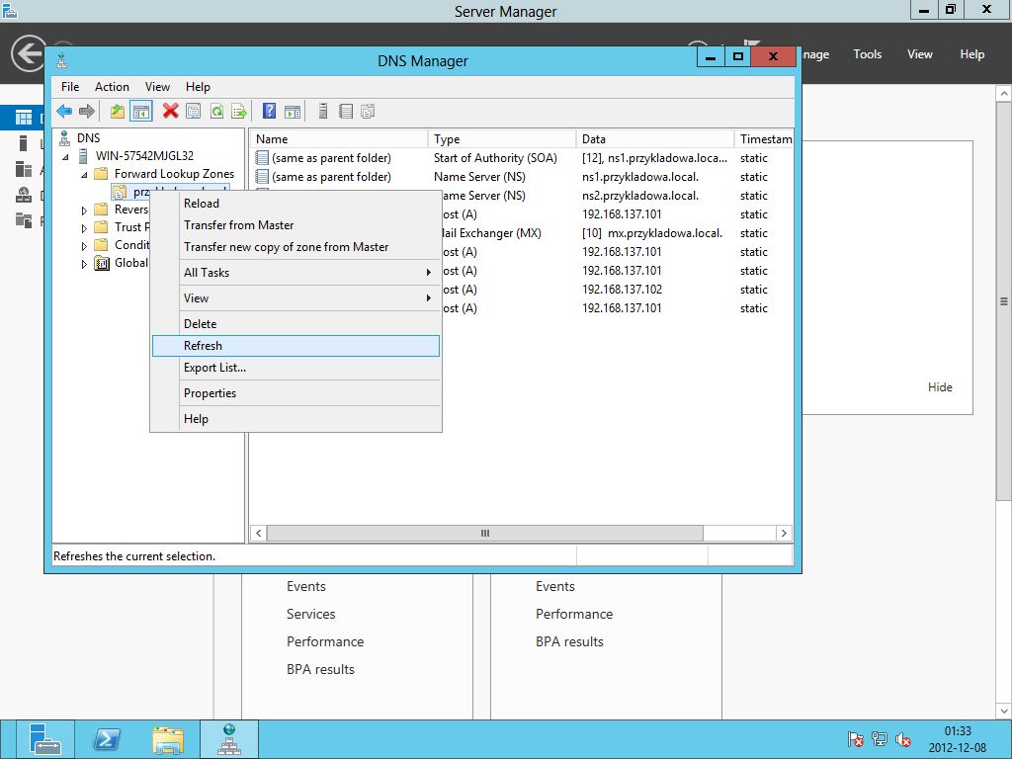1012x759 pixels.
Task: Open the All Tasks submenu
Action: pos(296,273)
